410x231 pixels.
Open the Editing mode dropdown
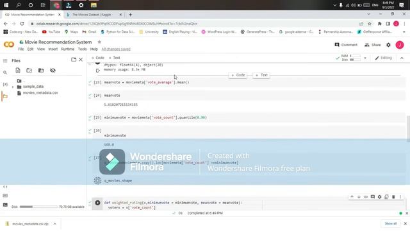(x=383, y=58)
